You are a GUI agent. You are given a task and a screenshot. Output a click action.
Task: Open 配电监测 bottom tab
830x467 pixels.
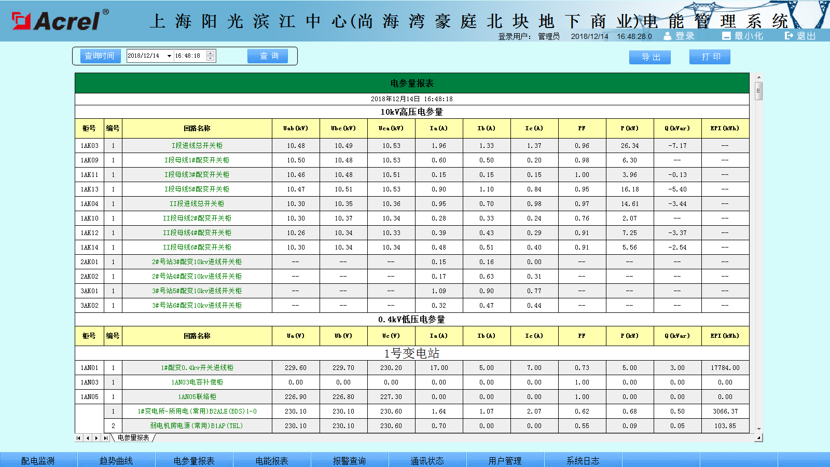[38, 460]
